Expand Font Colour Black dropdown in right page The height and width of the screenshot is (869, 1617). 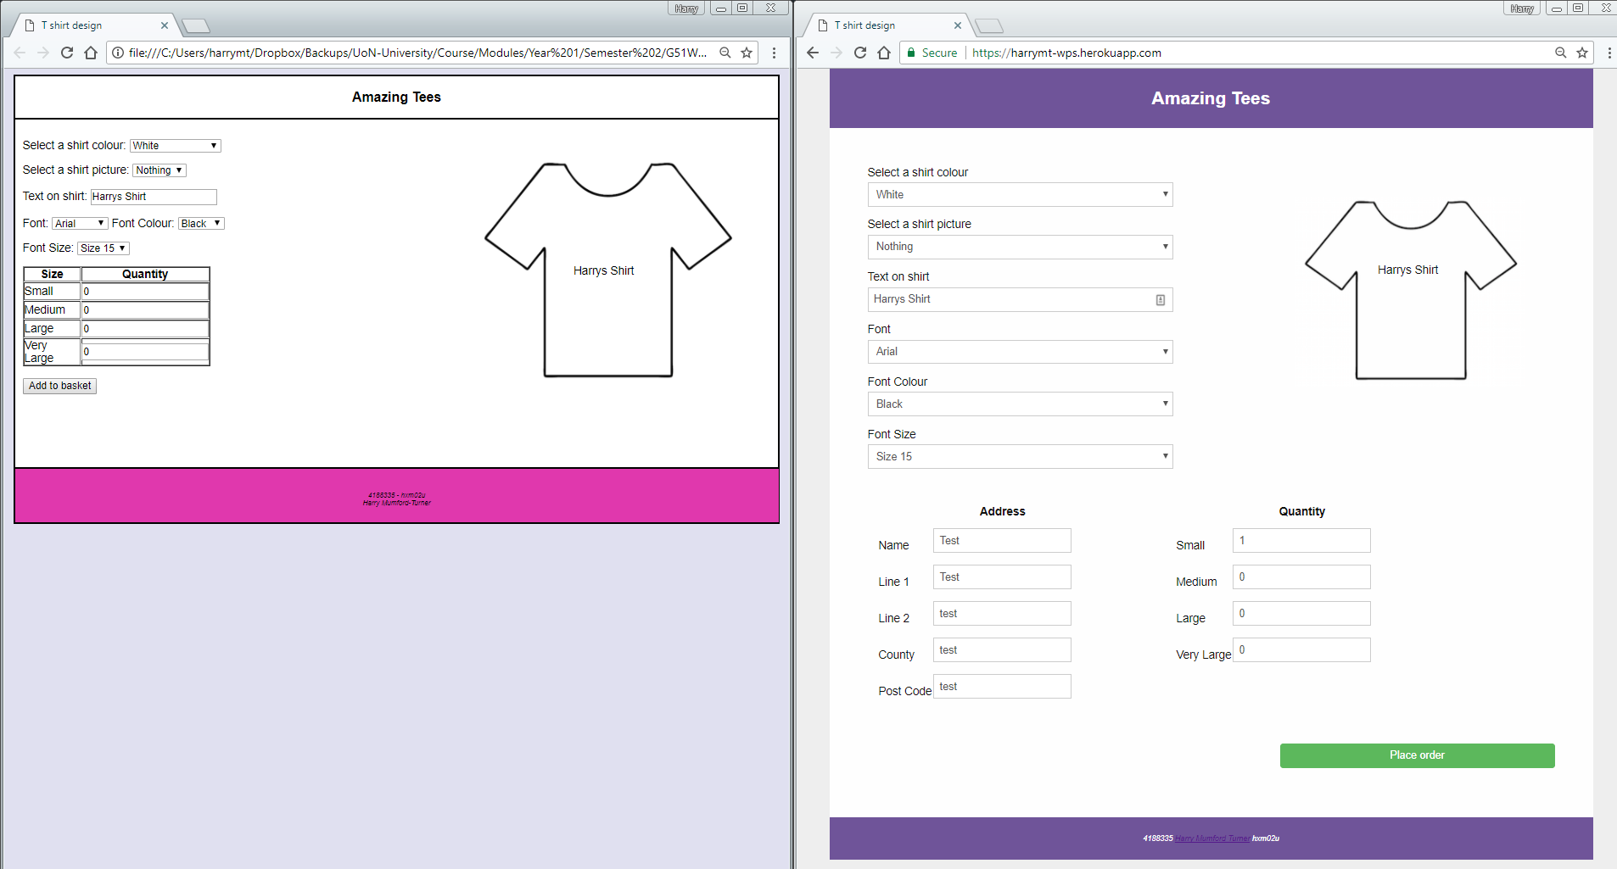pyautogui.click(x=1020, y=404)
